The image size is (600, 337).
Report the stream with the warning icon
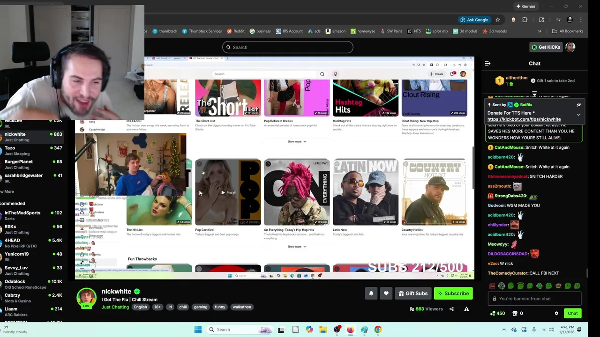click(x=466, y=309)
